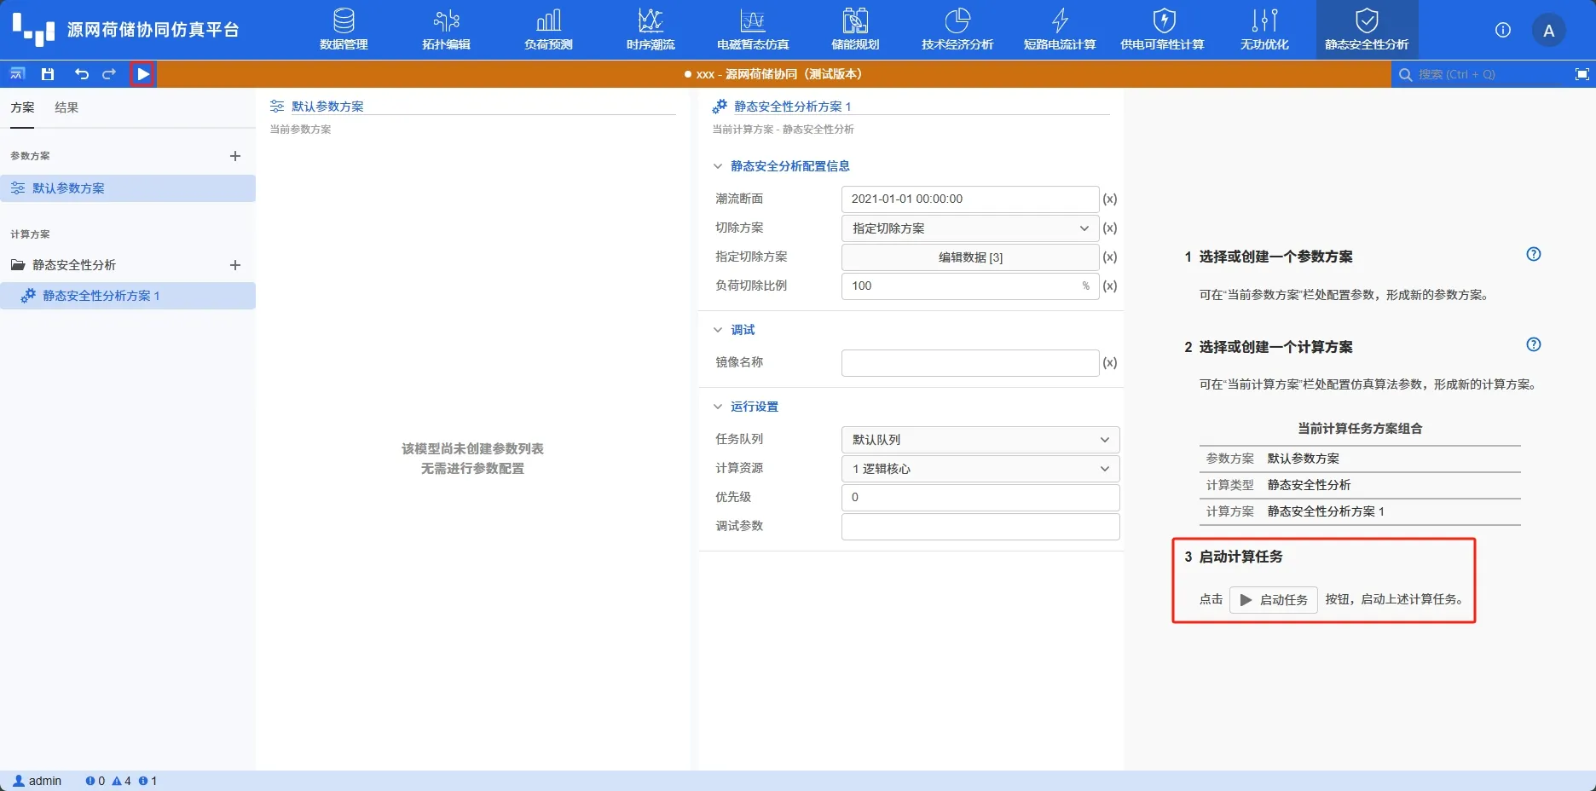Redo the last action
Screen dimensions: 1596x791
coord(109,74)
